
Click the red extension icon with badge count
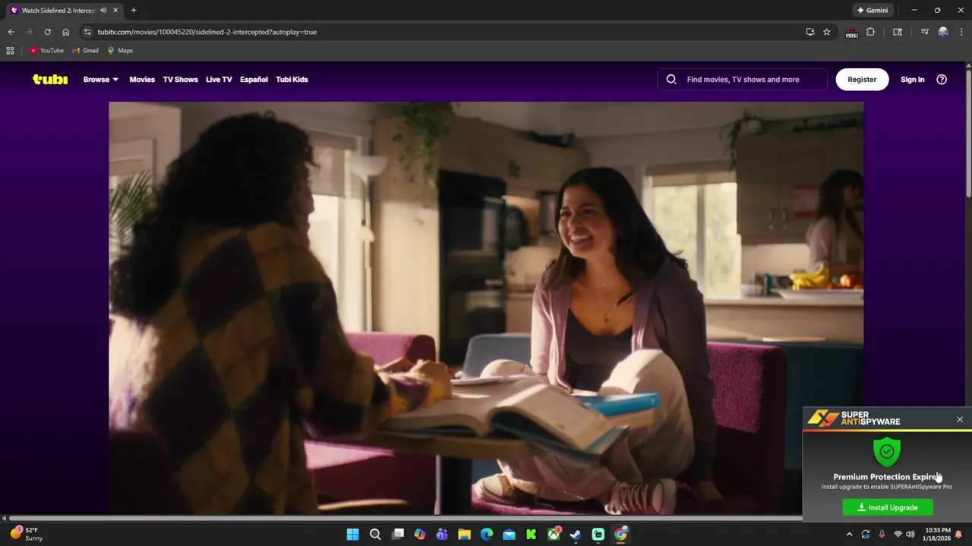(851, 33)
